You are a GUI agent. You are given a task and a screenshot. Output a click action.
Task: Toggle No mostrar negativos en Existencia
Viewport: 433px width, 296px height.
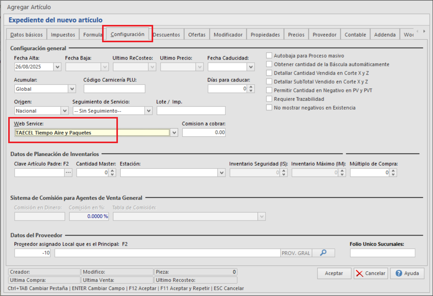pos(269,108)
